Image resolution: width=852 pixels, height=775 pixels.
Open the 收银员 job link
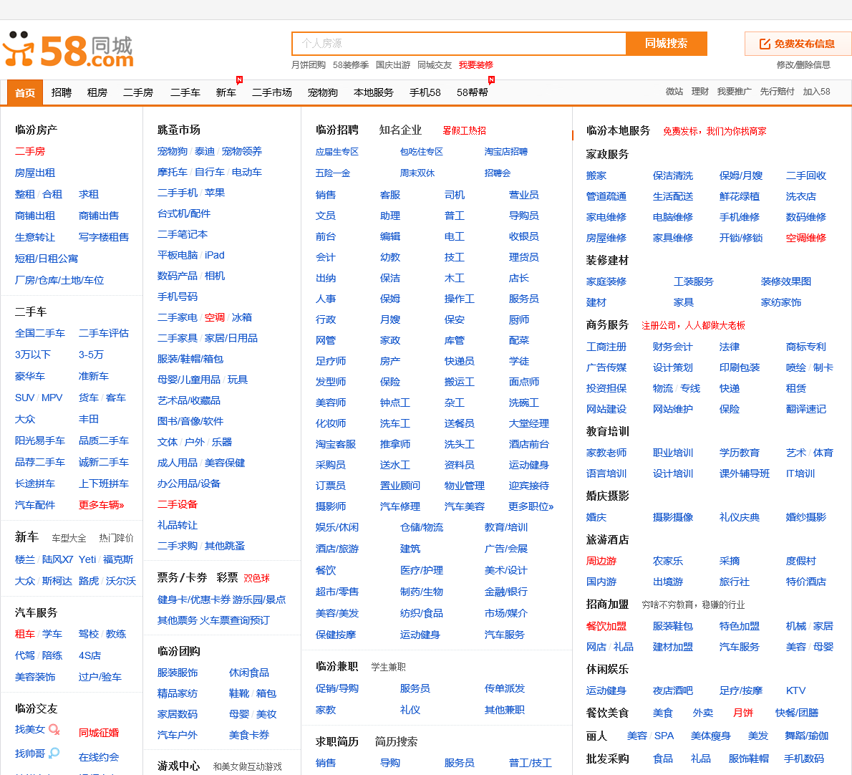[x=523, y=236]
